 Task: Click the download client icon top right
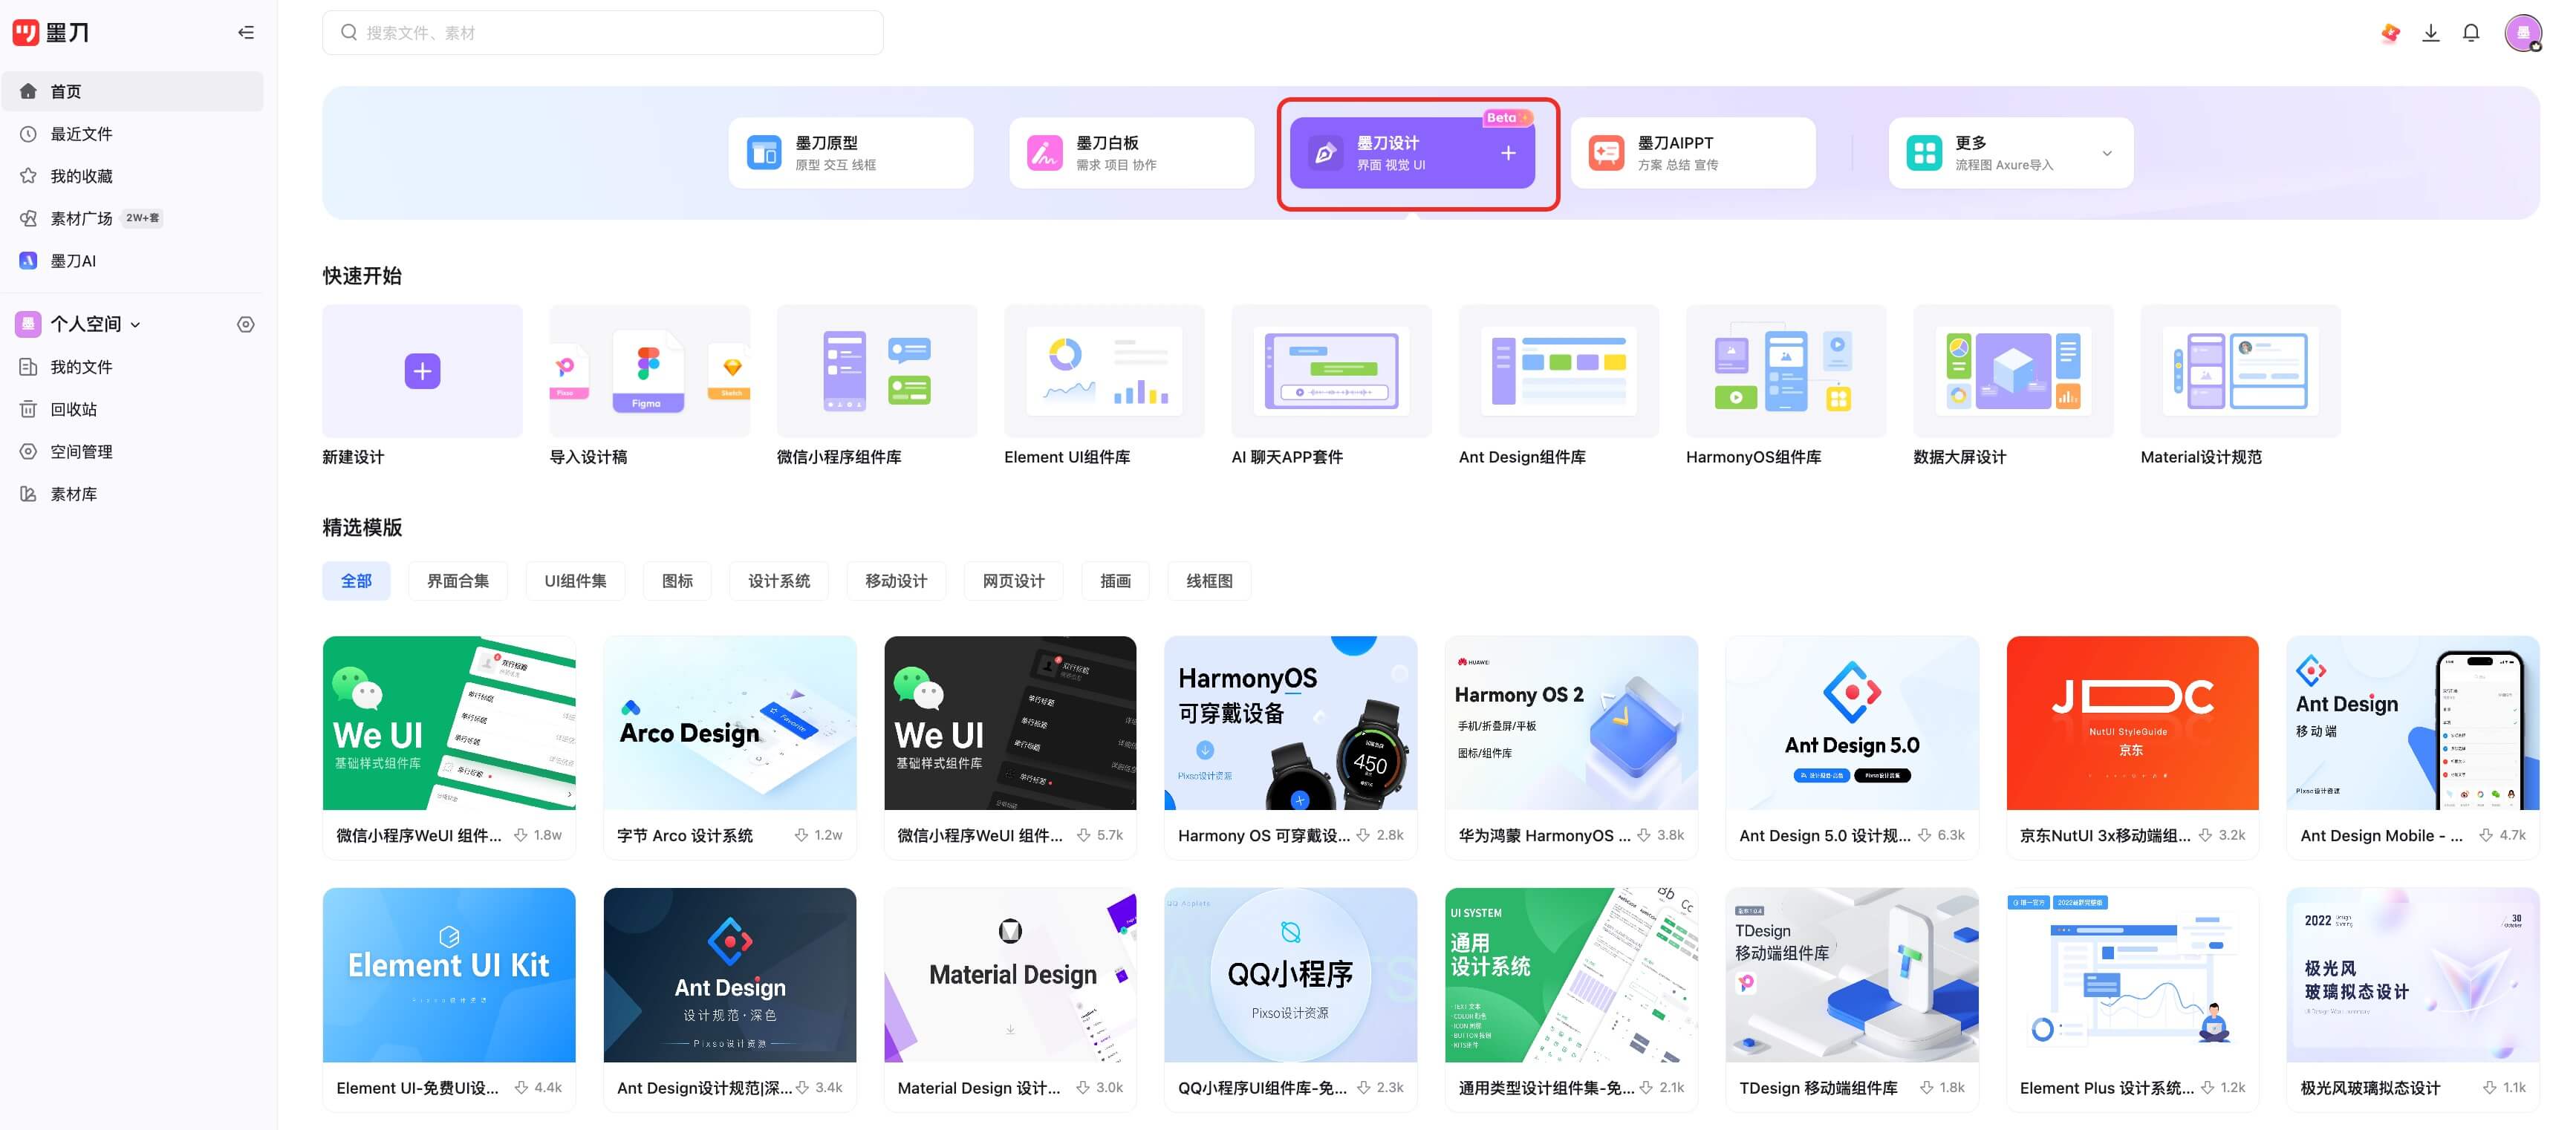click(2430, 32)
